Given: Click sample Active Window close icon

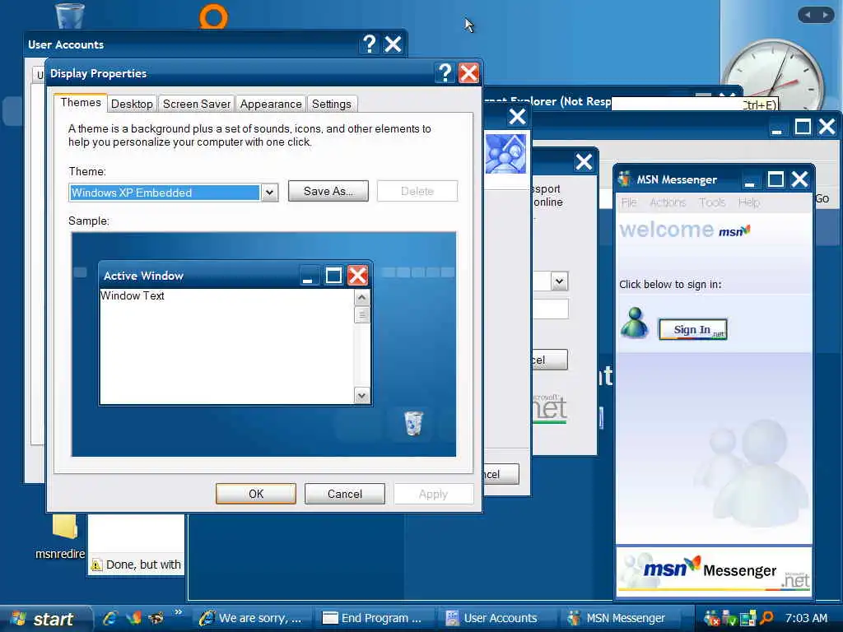Looking at the screenshot, I should pyautogui.click(x=357, y=276).
